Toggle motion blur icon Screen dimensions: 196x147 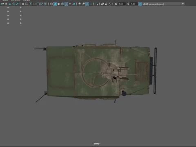(83, 4)
